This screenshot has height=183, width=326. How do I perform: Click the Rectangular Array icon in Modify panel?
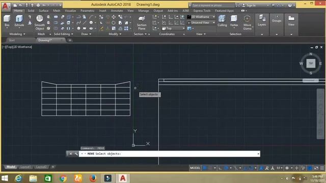(x=126, y=28)
